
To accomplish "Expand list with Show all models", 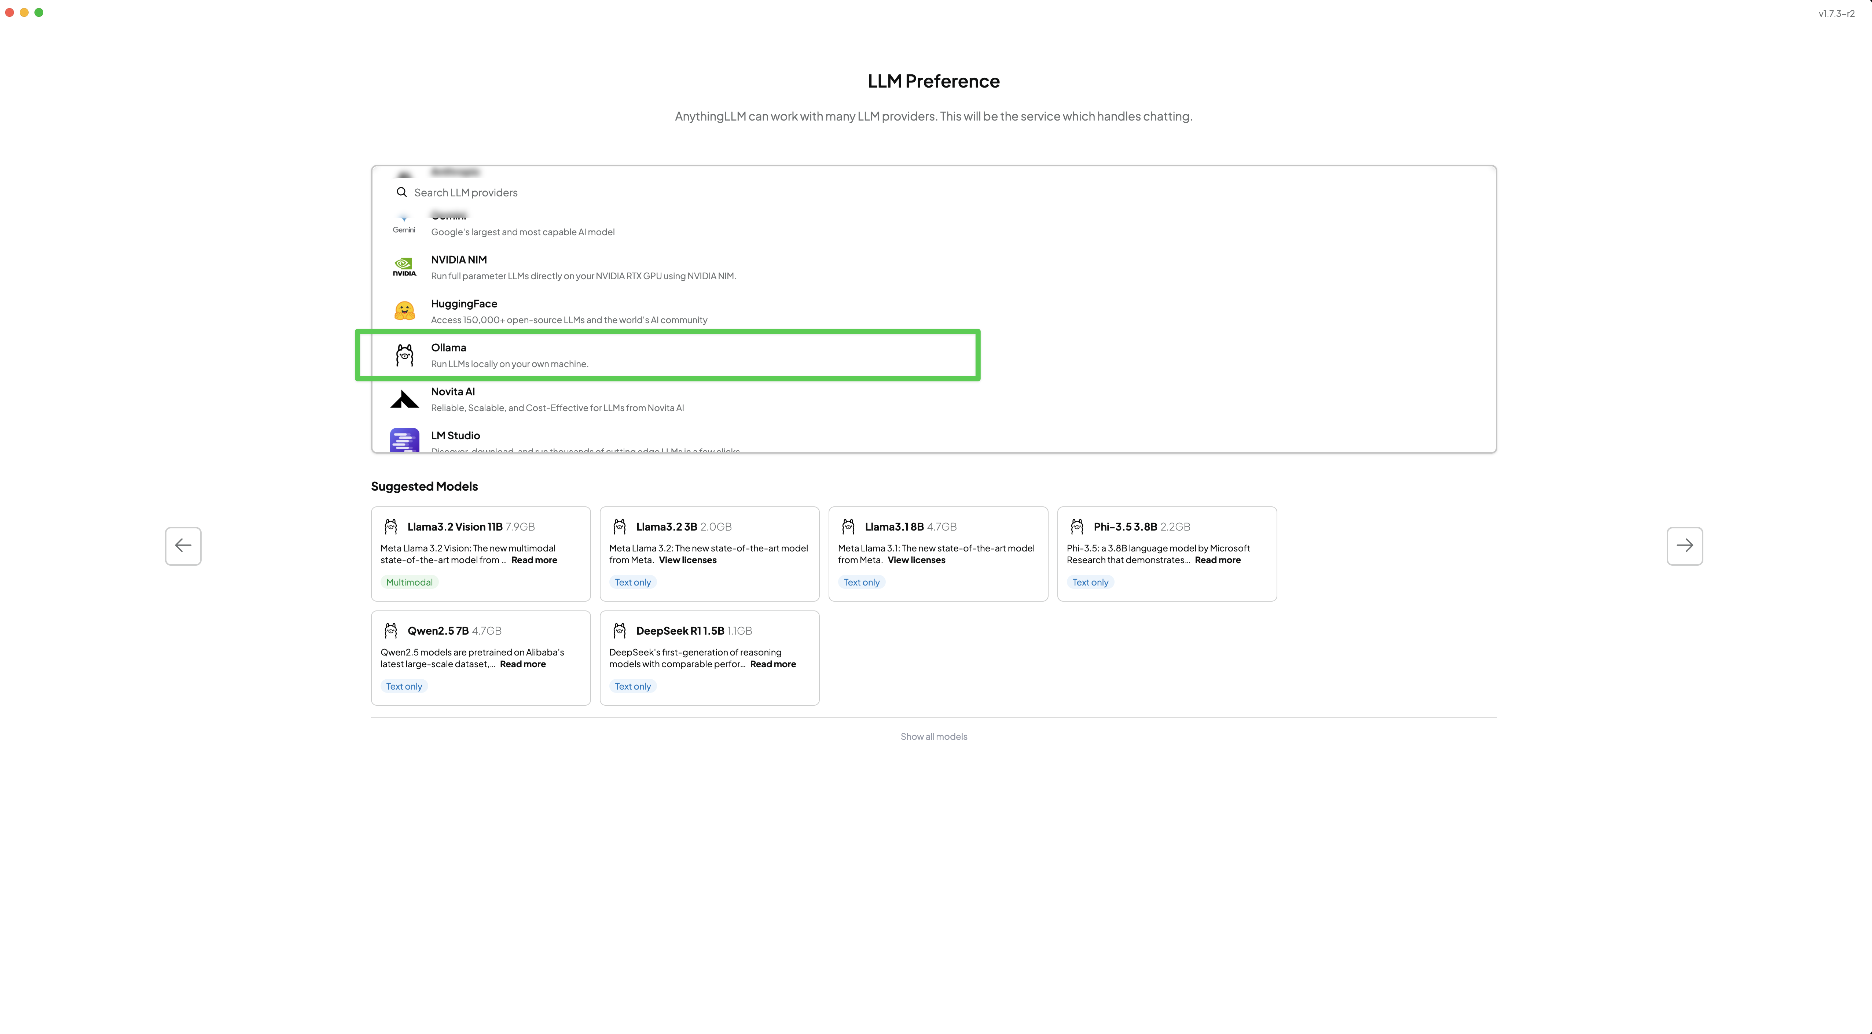I will (x=933, y=736).
